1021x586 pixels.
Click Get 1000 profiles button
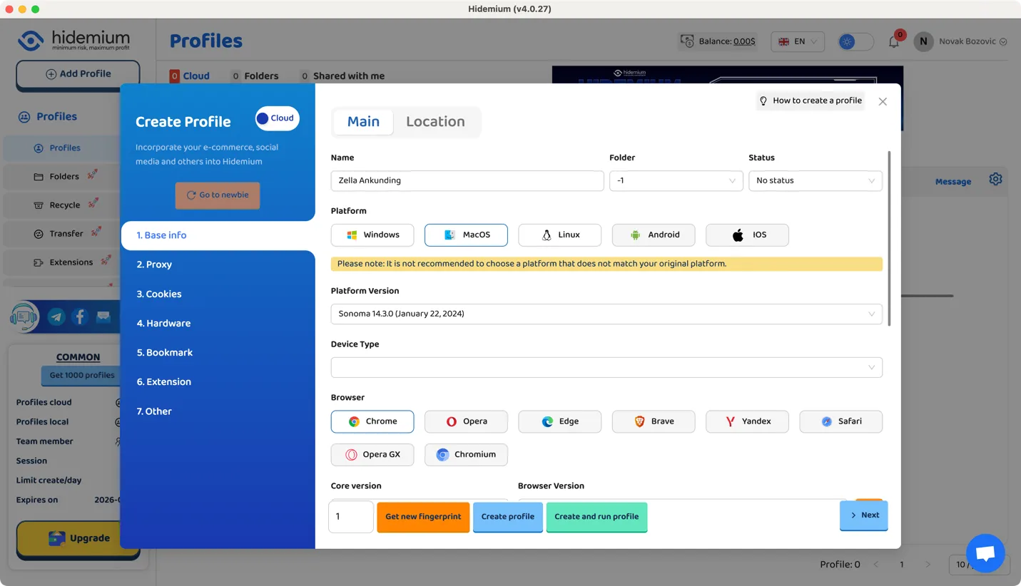point(82,375)
